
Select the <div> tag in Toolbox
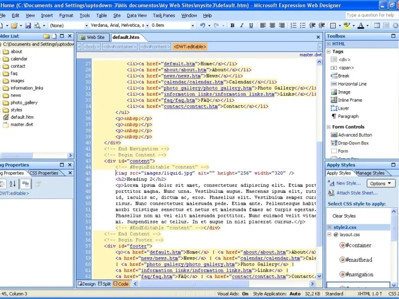[x=341, y=59]
